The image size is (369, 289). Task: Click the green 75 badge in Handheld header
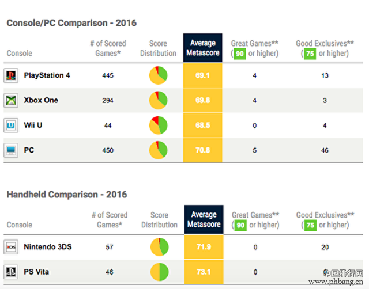point(310,225)
